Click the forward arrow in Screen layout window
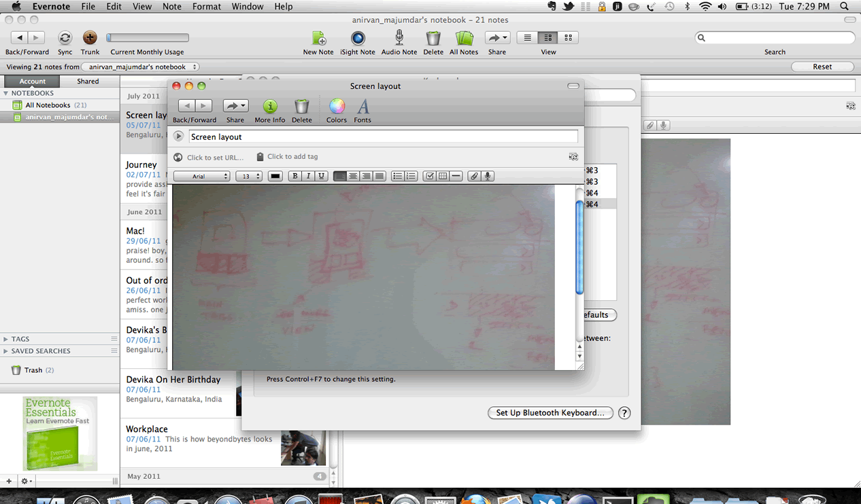The height and width of the screenshot is (504, 861). pyautogui.click(x=203, y=106)
